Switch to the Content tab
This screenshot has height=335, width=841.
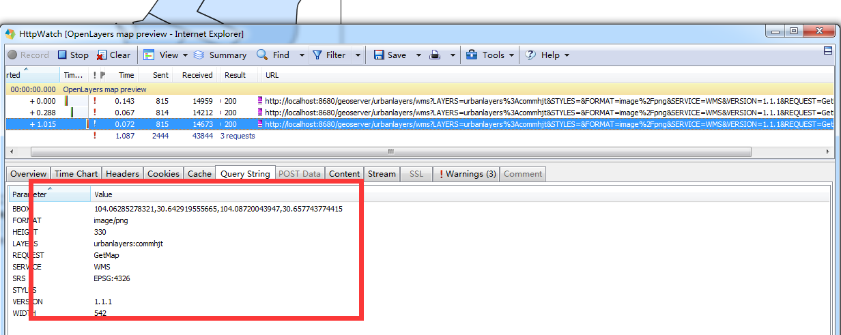click(x=344, y=174)
